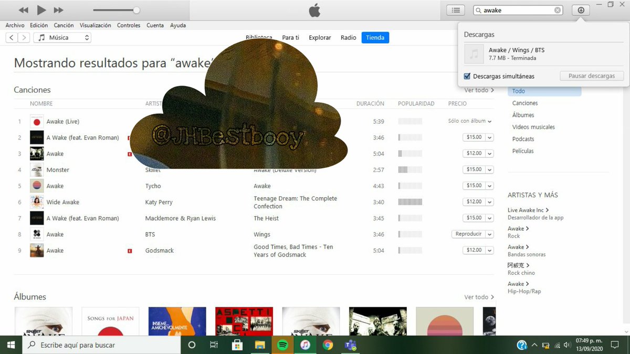Click the search box containing awake
The image size is (630, 354).
[x=518, y=10]
